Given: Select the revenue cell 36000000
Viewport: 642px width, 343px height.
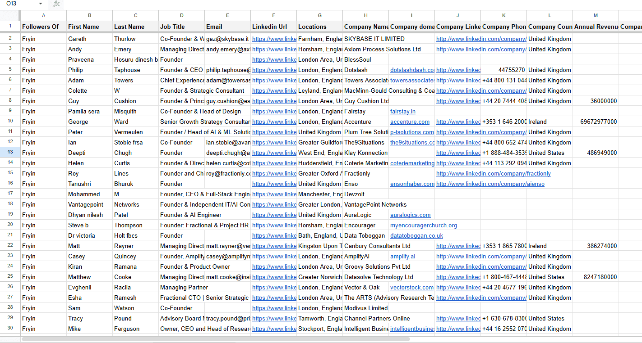Looking at the screenshot, I should pyautogui.click(x=596, y=101).
